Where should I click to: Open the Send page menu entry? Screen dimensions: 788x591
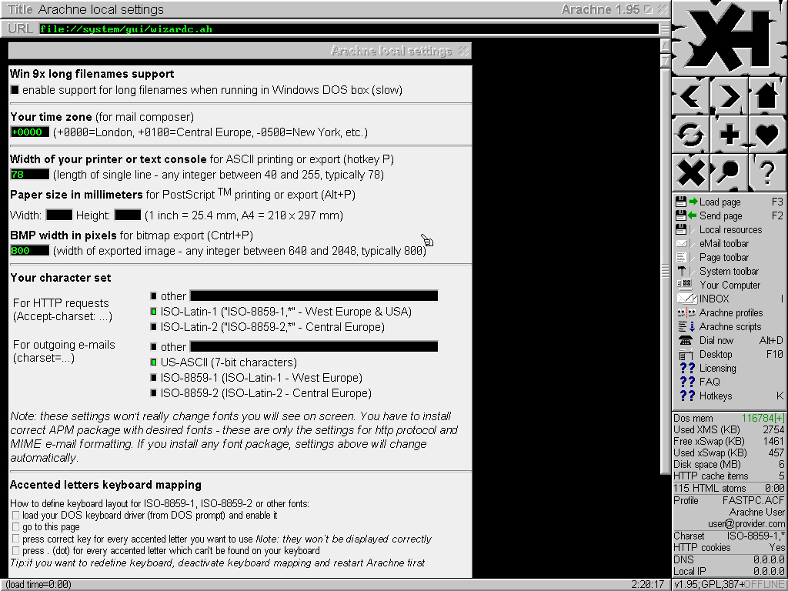coord(720,215)
